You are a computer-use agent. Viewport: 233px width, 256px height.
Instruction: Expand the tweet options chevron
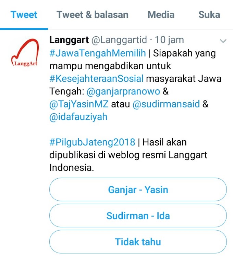coord(223,41)
